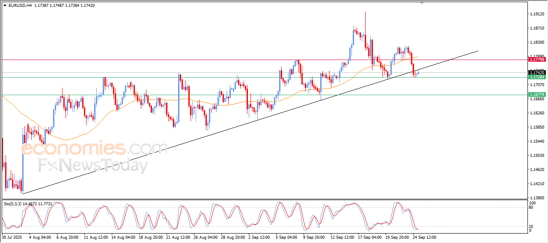
Task: Click the 21 Aug 12:00 time label
Action: click(x=178, y=237)
